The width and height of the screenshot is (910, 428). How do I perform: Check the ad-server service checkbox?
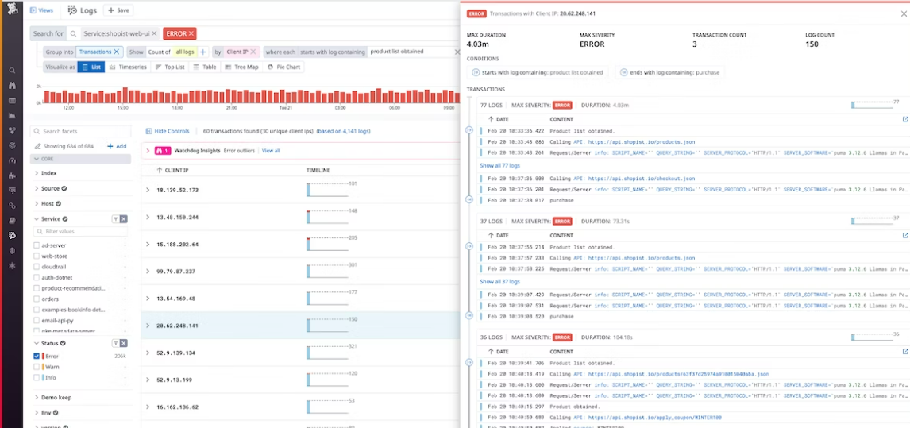[37, 245]
